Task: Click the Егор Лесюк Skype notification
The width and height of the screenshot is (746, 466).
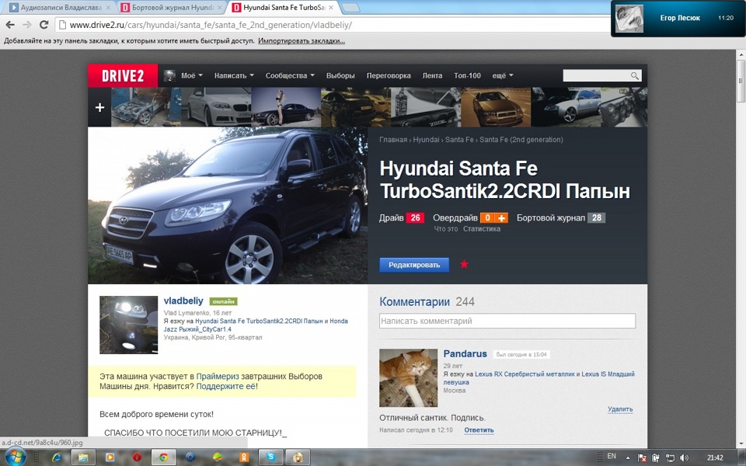Action: coord(678,18)
